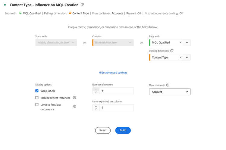
Task: Click green status dot beside panel title
Action: 5,5
